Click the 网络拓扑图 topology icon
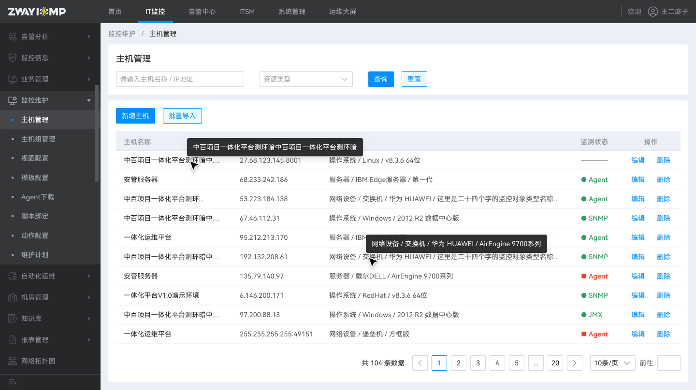The image size is (696, 390). [13, 361]
